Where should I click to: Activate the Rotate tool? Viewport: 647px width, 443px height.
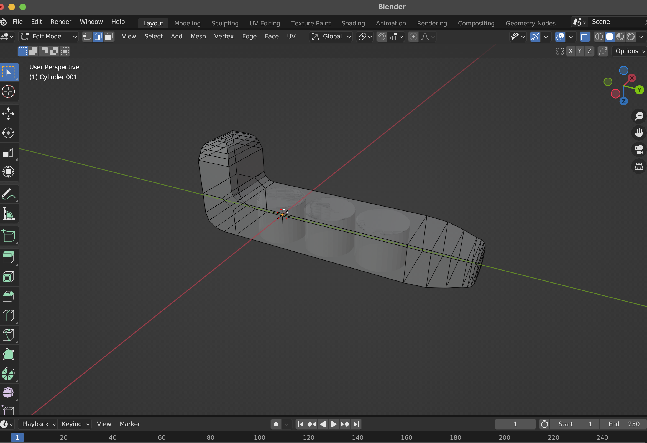click(x=9, y=133)
